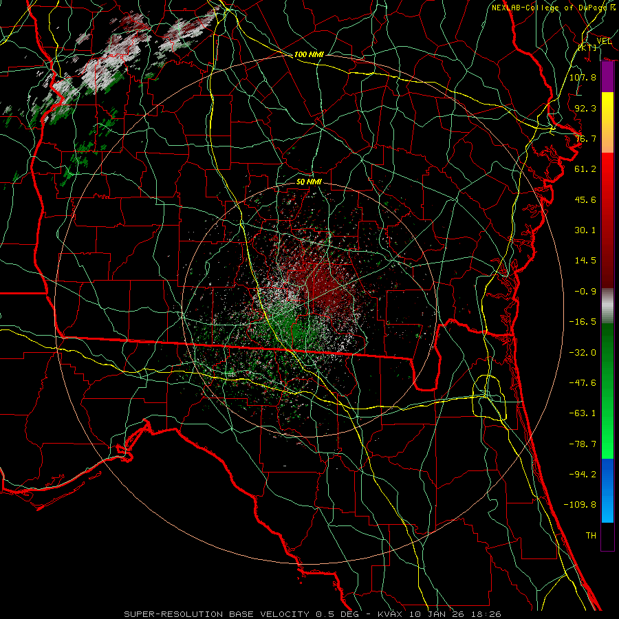Click the -0.9 velocity scale value

pos(585,292)
